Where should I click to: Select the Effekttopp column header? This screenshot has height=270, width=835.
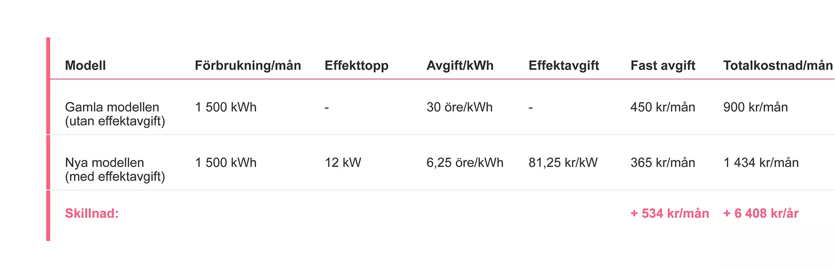[356, 66]
